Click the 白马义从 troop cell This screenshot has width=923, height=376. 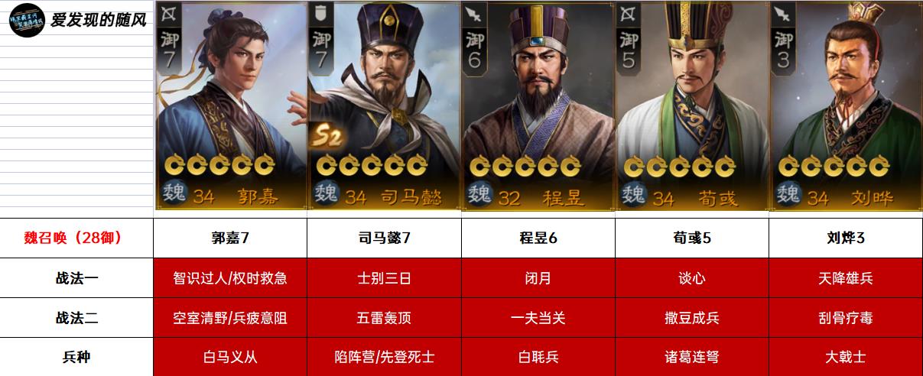[x=230, y=357]
